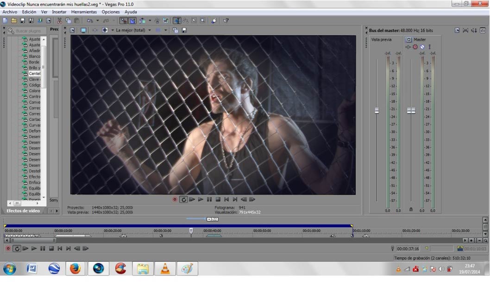Click the Undo arrow icon
Screen dimensions: 490x282
pos(90,21)
